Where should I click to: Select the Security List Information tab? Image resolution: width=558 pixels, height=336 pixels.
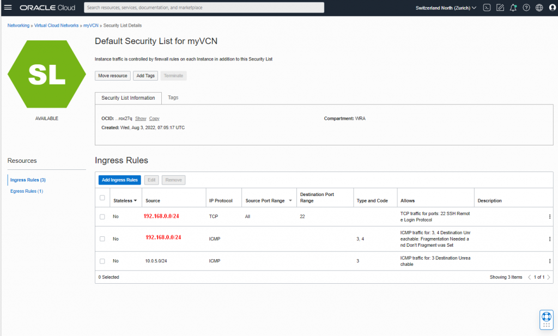coord(128,98)
